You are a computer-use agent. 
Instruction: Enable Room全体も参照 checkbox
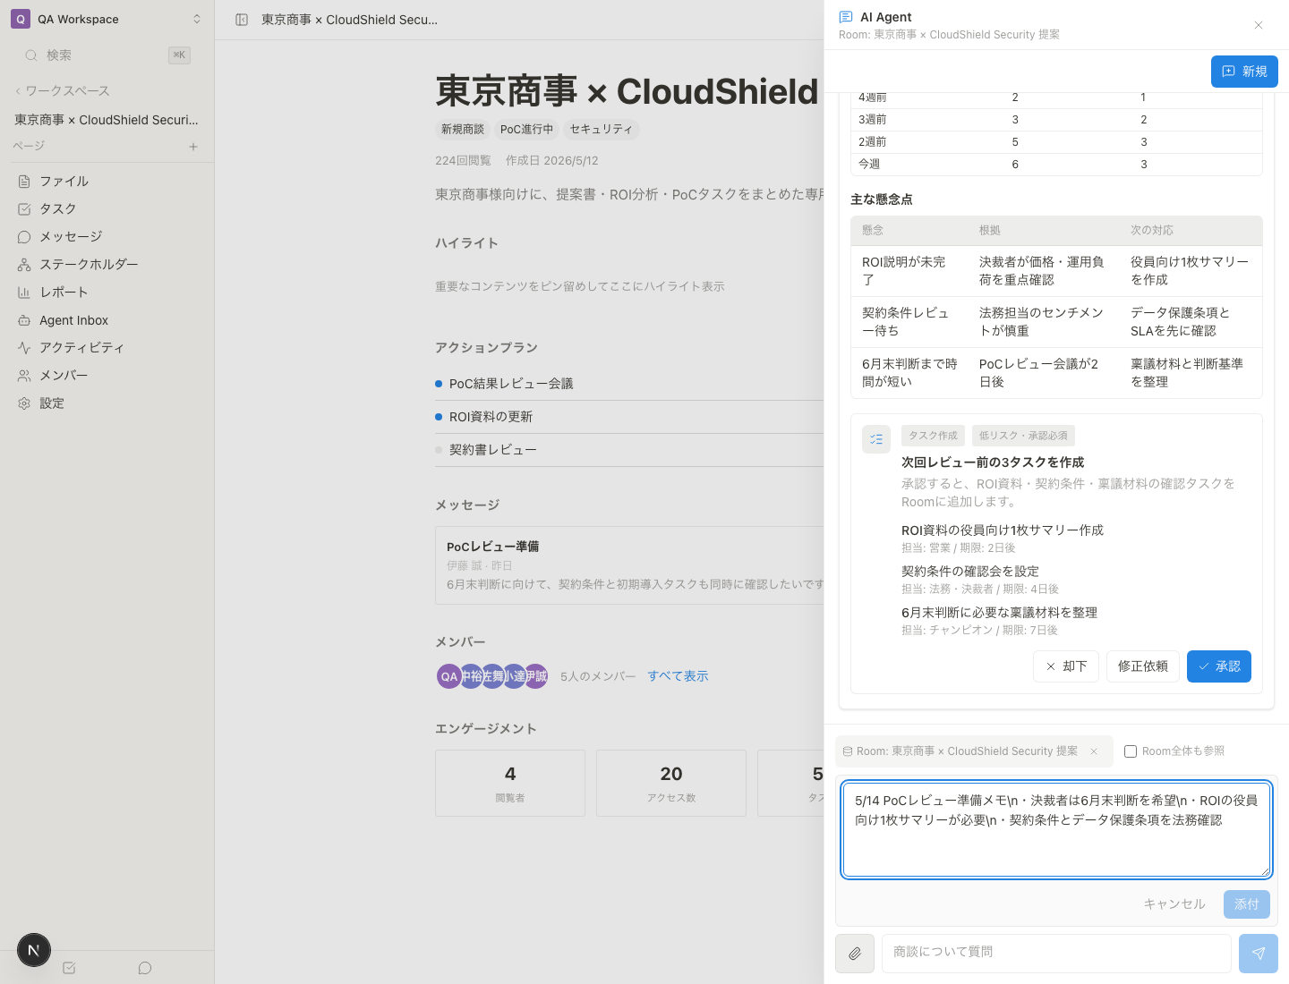[1131, 751]
